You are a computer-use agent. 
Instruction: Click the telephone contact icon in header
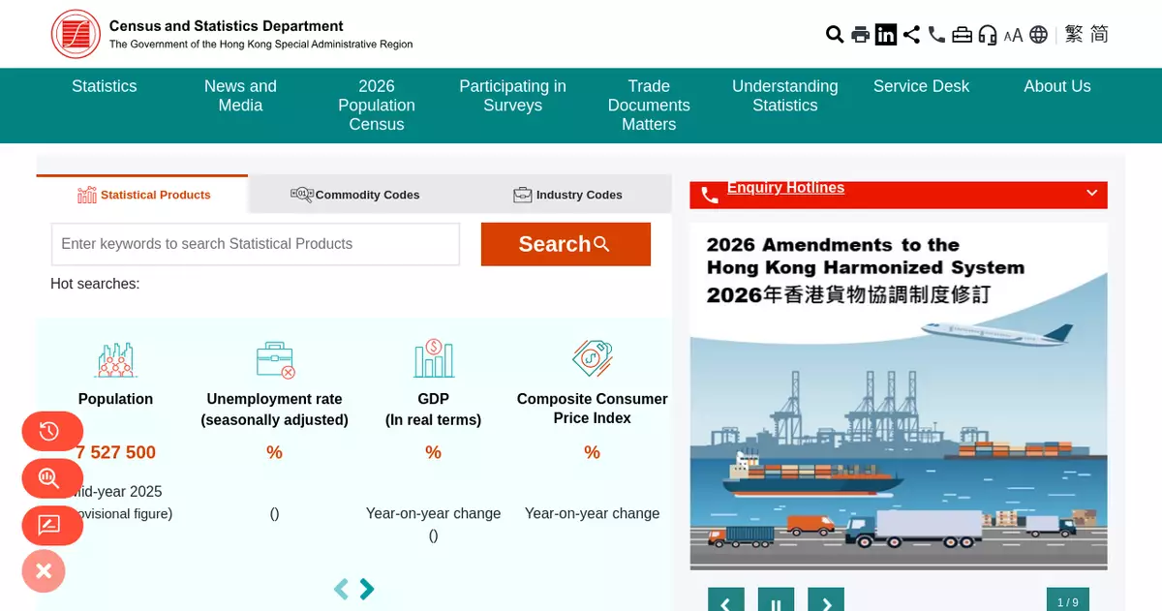936,35
